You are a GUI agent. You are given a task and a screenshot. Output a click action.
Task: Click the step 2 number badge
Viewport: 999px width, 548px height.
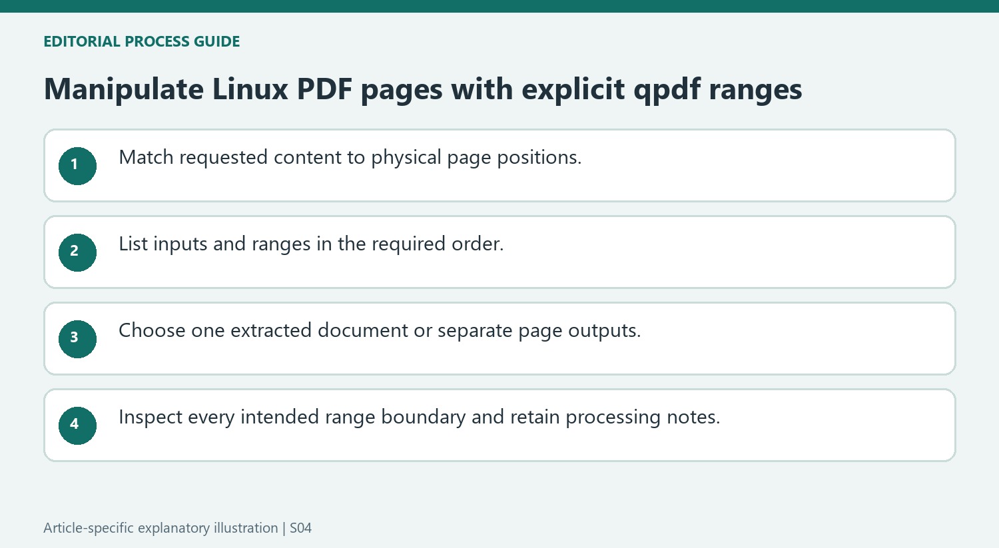(x=77, y=252)
